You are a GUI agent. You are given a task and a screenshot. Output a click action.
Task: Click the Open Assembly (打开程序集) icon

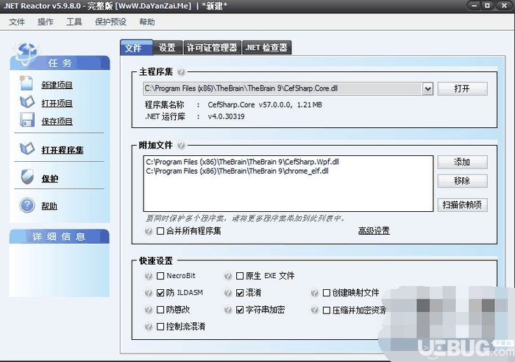click(x=27, y=149)
